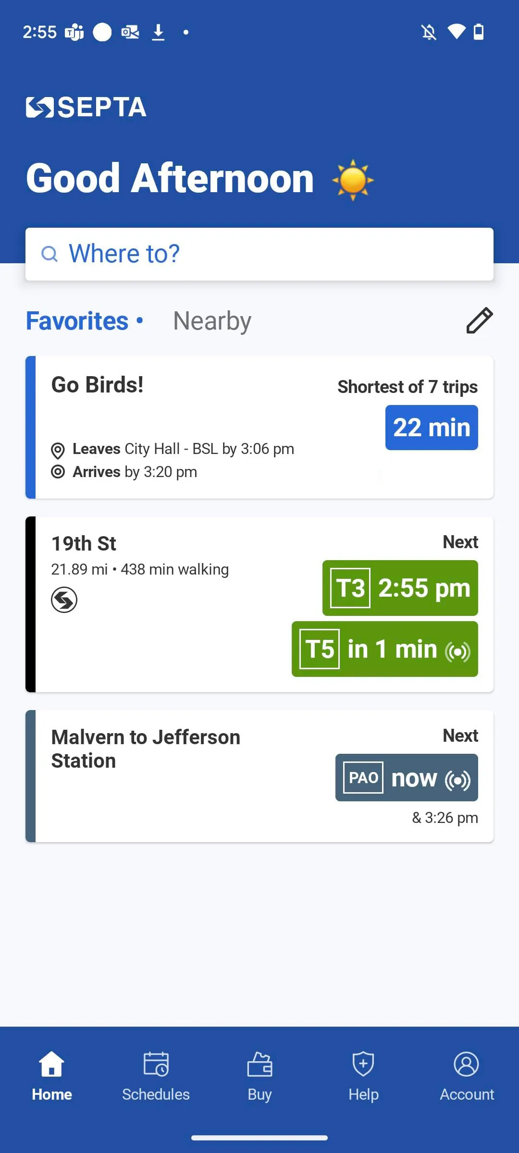Image resolution: width=519 pixels, height=1153 pixels.
Task: Tap the location pin next to Leaves City Hall
Action: 58,450
